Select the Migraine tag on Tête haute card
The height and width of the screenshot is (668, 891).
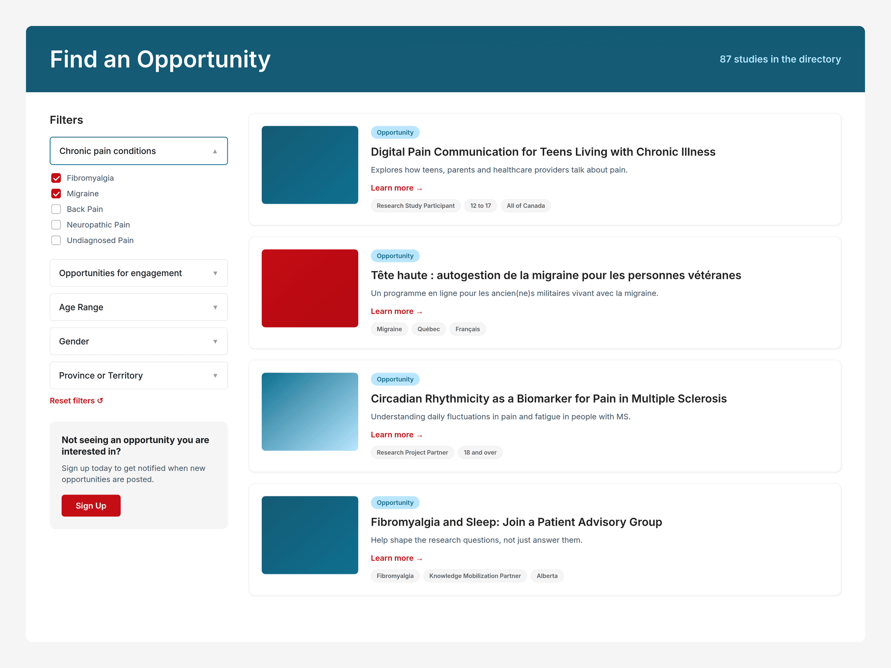pyautogui.click(x=389, y=329)
